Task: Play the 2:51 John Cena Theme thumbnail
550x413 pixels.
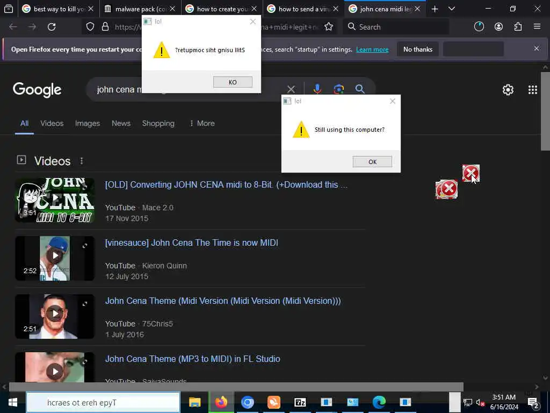Action: click(x=55, y=316)
